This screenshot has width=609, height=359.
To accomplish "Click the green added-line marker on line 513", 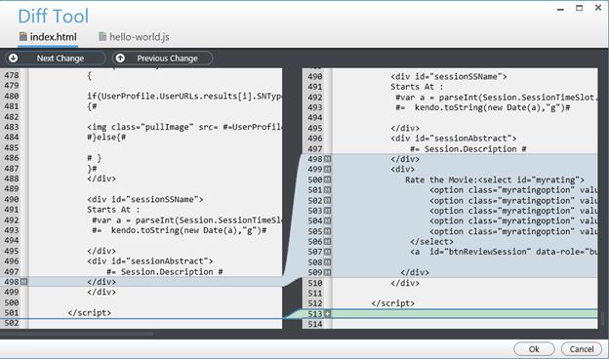I will click(x=327, y=313).
